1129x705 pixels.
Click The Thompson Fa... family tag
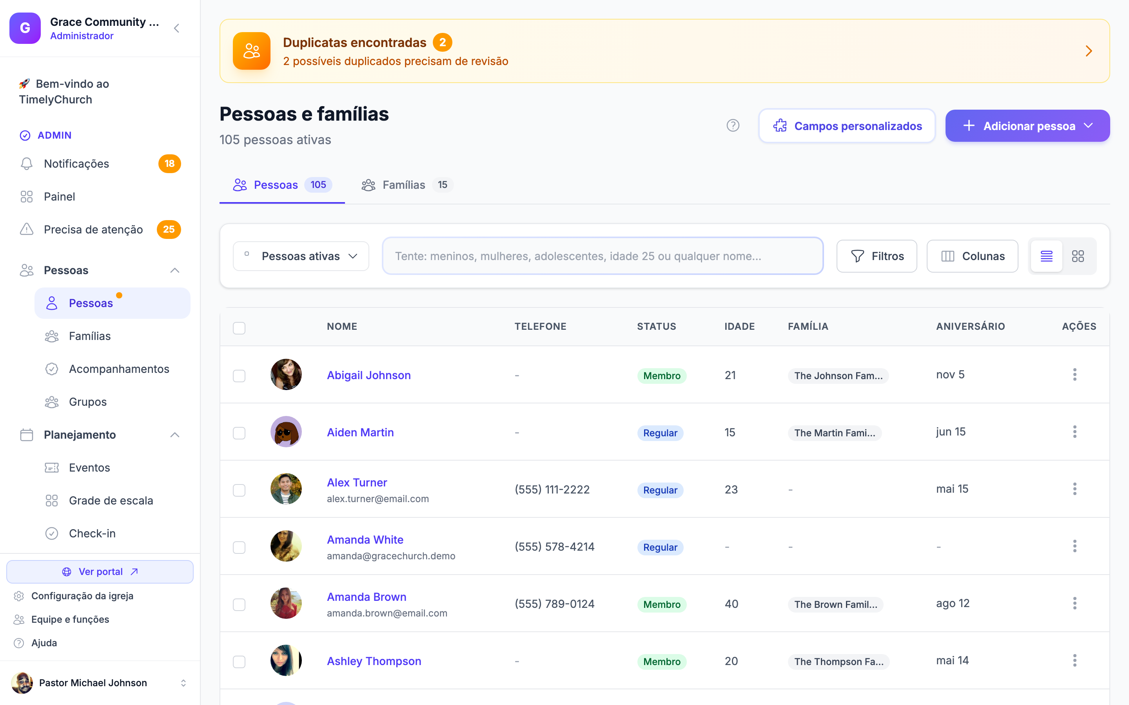coord(839,662)
